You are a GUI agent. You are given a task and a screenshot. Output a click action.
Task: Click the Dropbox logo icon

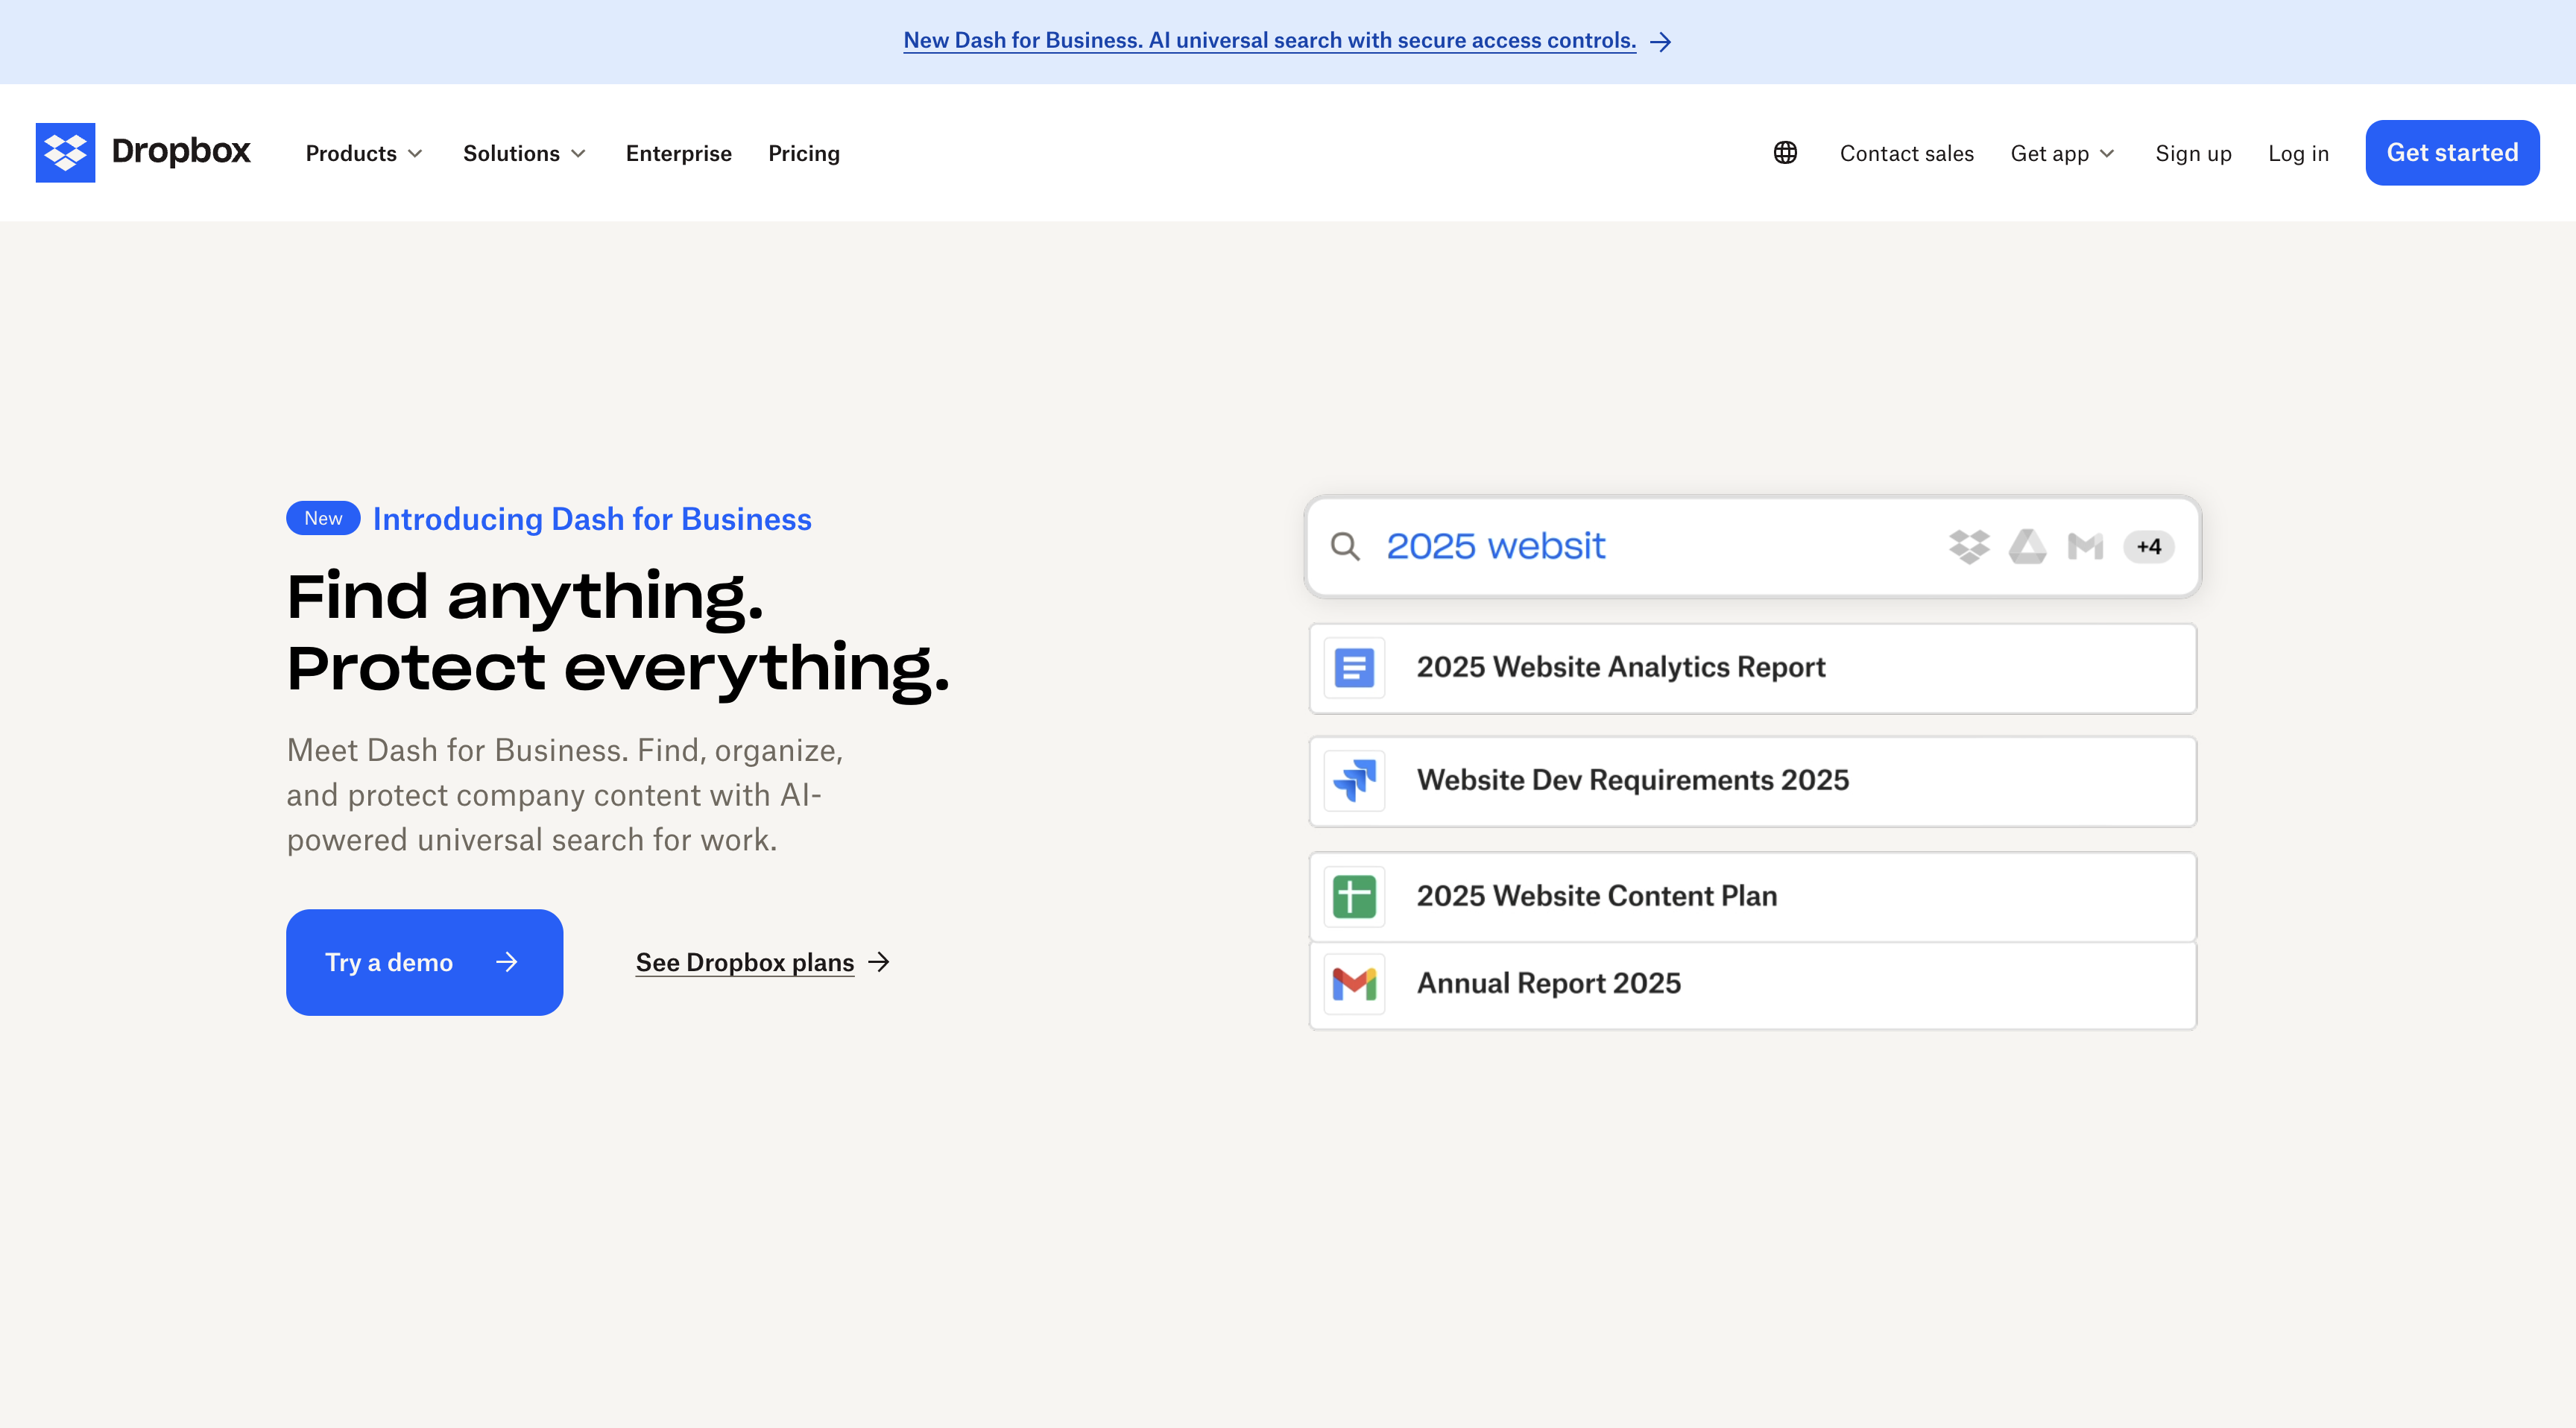pyautogui.click(x=65, y=153)
